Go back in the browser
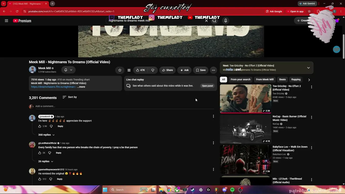The width and height of the screenshot is (345, 194). (x=4, y=11)
